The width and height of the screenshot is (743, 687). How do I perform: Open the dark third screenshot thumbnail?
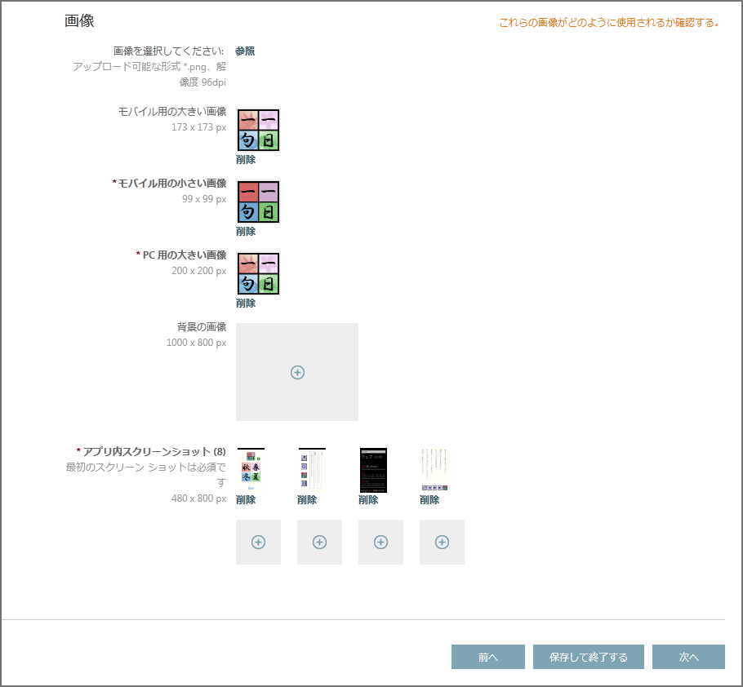click(x=373, y=470)
